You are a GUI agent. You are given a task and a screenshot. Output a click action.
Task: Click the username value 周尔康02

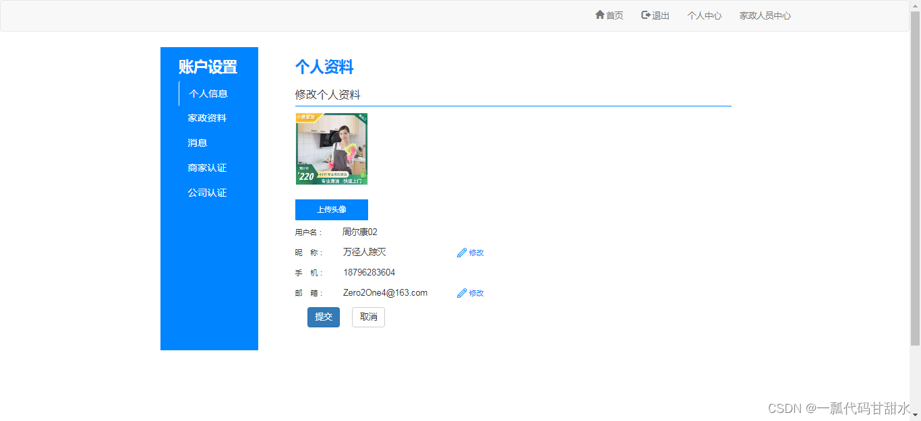click(x=360, y=232)
